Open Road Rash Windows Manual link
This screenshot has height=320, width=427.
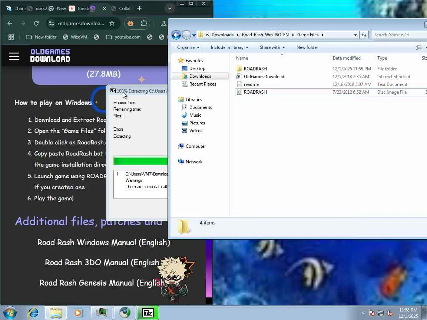tap(103, 243)
